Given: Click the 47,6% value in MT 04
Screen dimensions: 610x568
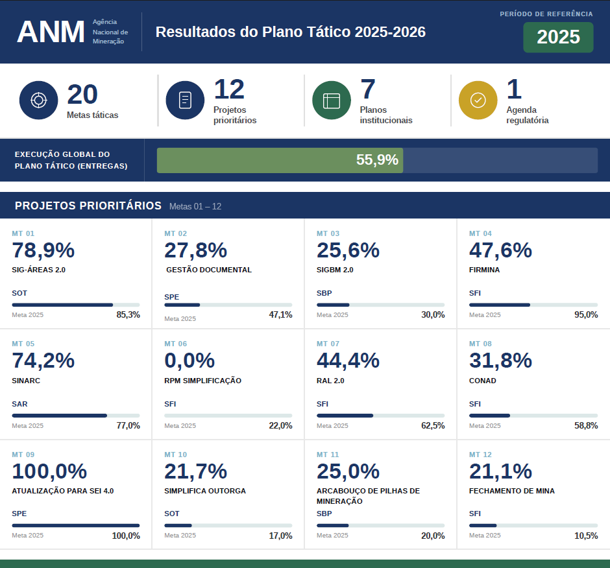Looking at the screenshot, I should [501, 250].
